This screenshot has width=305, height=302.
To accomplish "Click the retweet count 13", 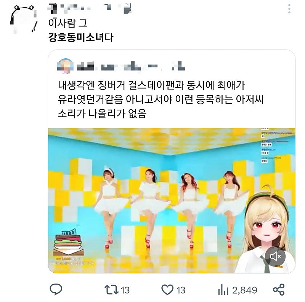I will click(x=125, y=290).
